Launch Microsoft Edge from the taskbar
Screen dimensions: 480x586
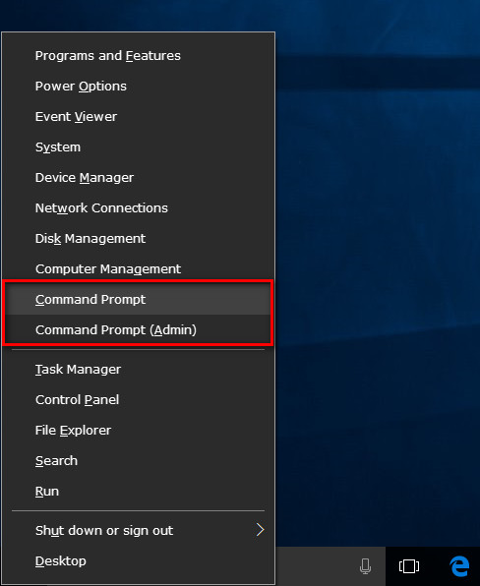459,566
